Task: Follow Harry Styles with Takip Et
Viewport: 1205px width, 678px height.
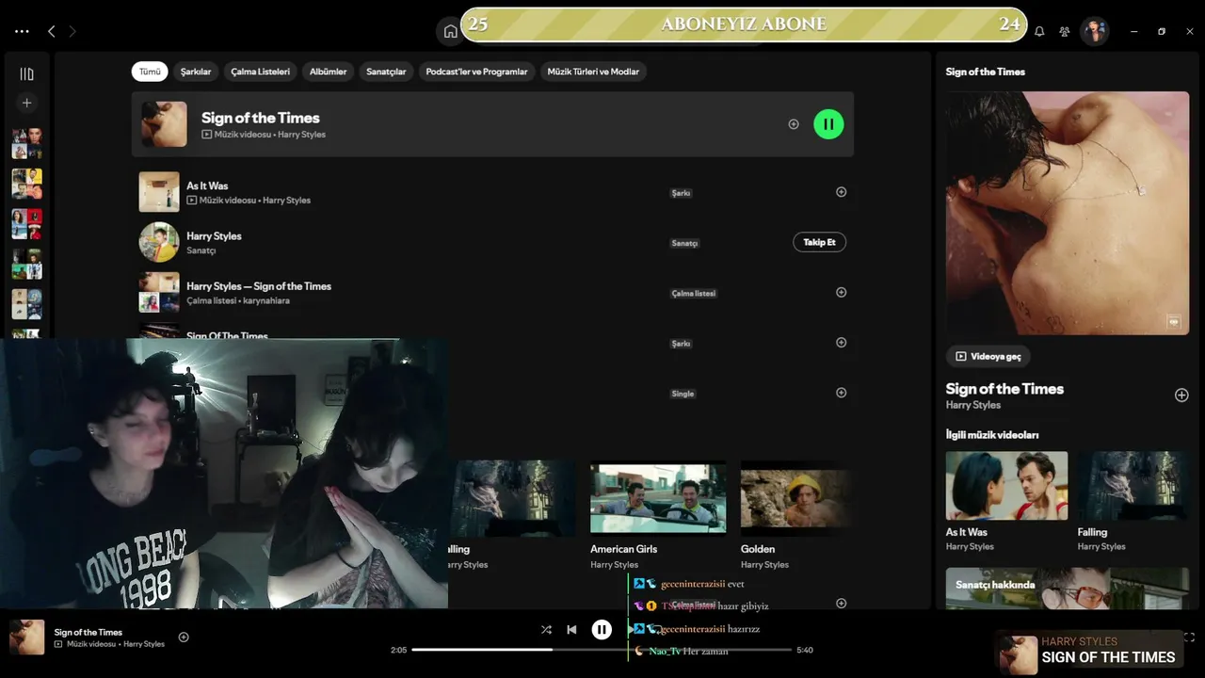Action: pos(820,242)
